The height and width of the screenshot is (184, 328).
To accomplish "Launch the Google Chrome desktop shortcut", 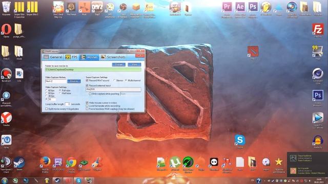I will (x=71, y=165).
